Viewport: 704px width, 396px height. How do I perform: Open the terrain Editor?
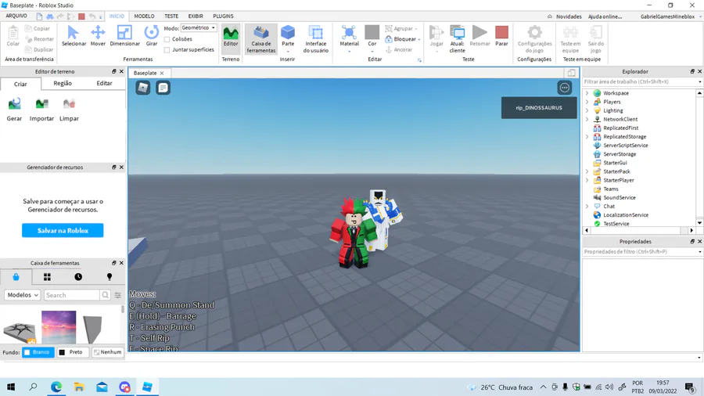pos(231,36)
